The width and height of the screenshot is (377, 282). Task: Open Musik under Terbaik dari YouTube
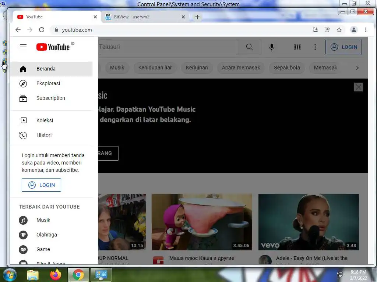coord(51,220)
